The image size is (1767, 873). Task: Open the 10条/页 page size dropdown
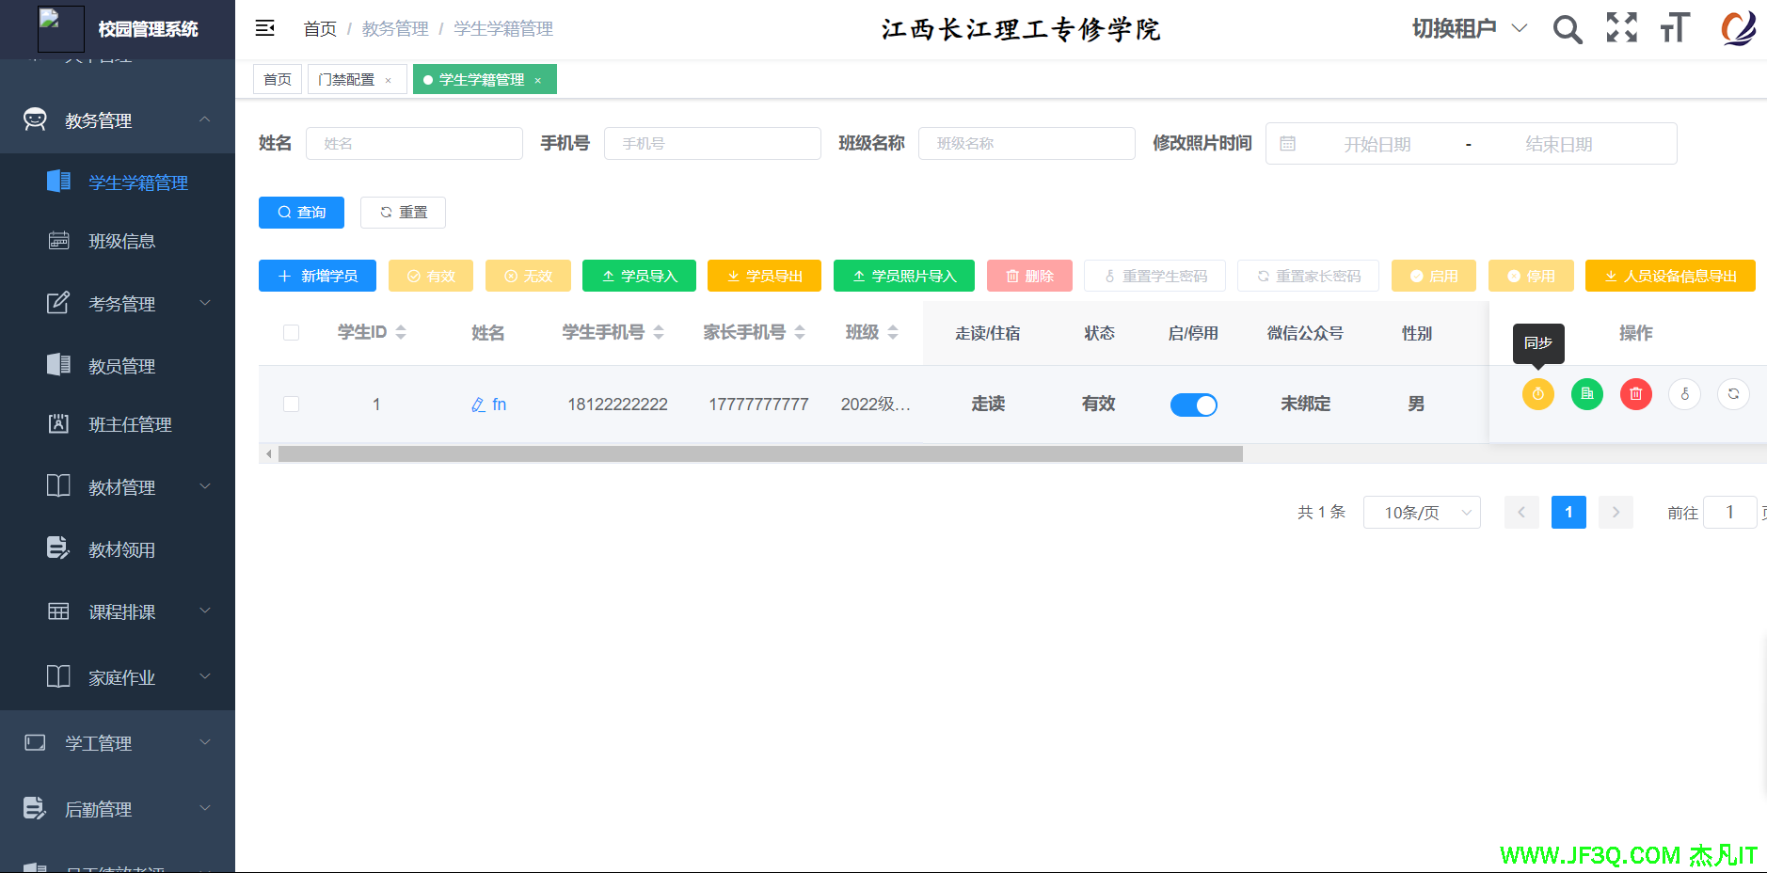pos(1421,513)
